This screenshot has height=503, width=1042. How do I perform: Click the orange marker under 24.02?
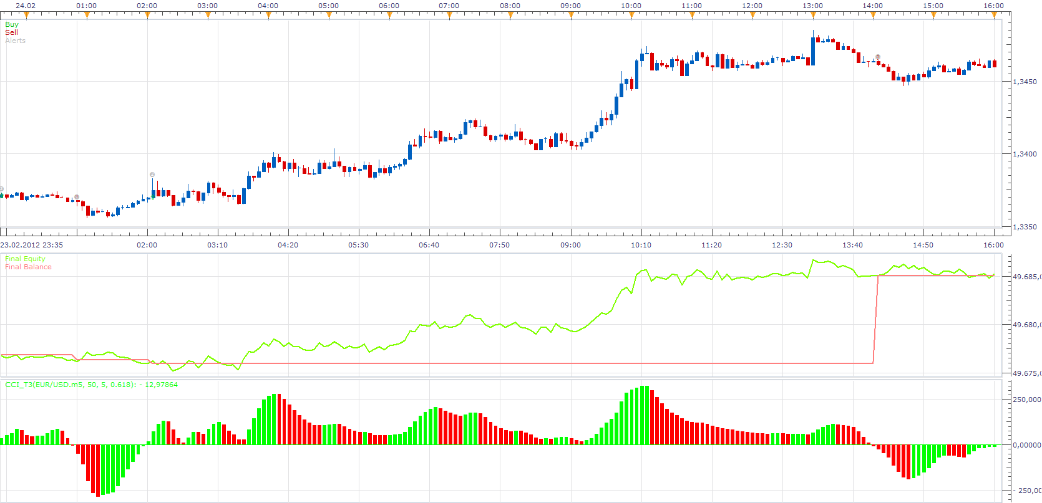click(x=26, y=15)
